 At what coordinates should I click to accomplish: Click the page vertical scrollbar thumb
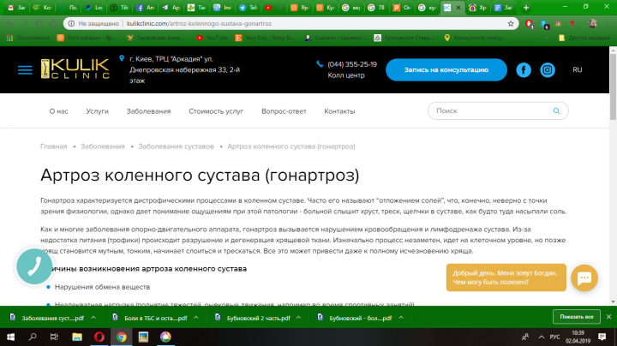(613, 86)
